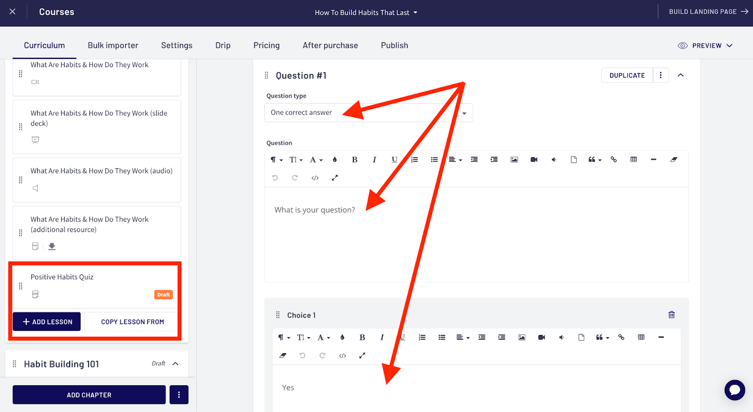The image size is (753, 412).
Task: Open quote dropdown in Choice 1 editor
Action: click(602, 337)
